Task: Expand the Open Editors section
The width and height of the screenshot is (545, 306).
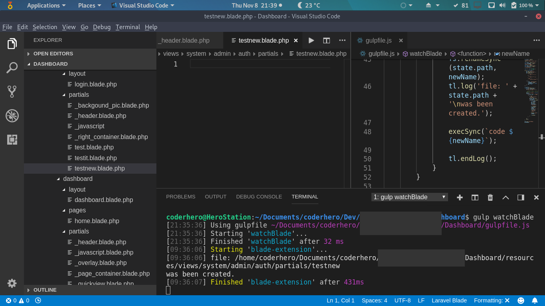Action: point(90,53)
